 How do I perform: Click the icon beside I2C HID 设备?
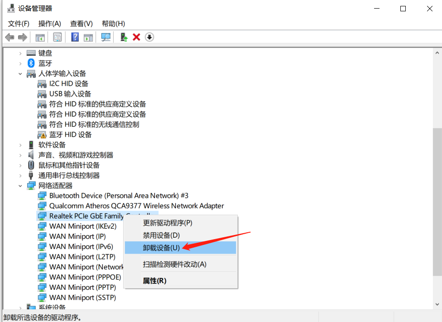tap(42, 84)
